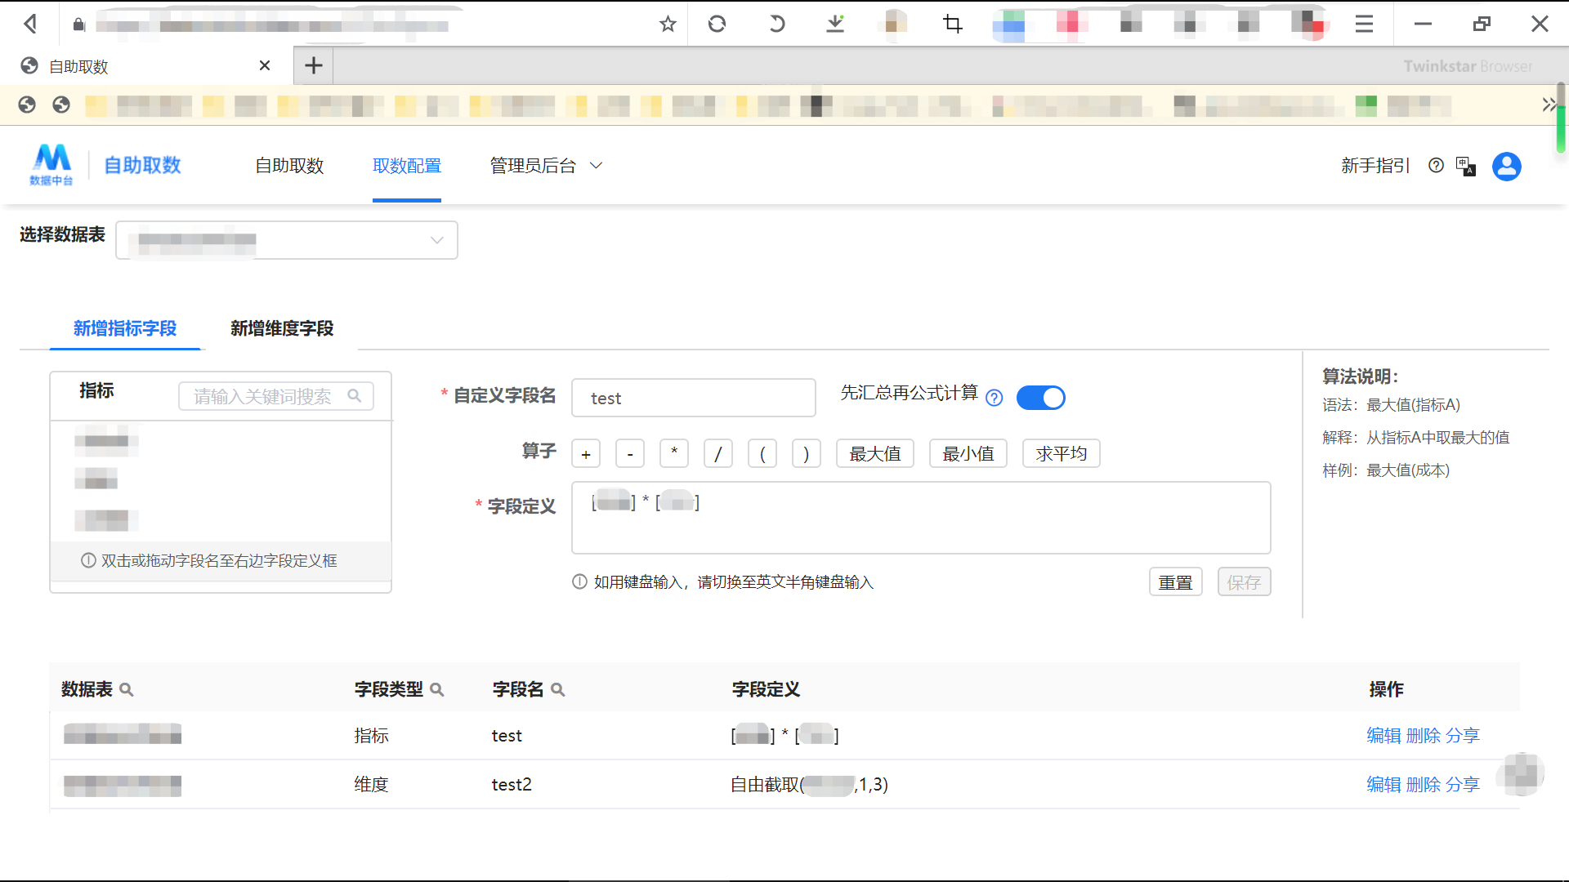
Task: Search the 字段类型 column via magnifier icon
Action: [x=437, y=689]
